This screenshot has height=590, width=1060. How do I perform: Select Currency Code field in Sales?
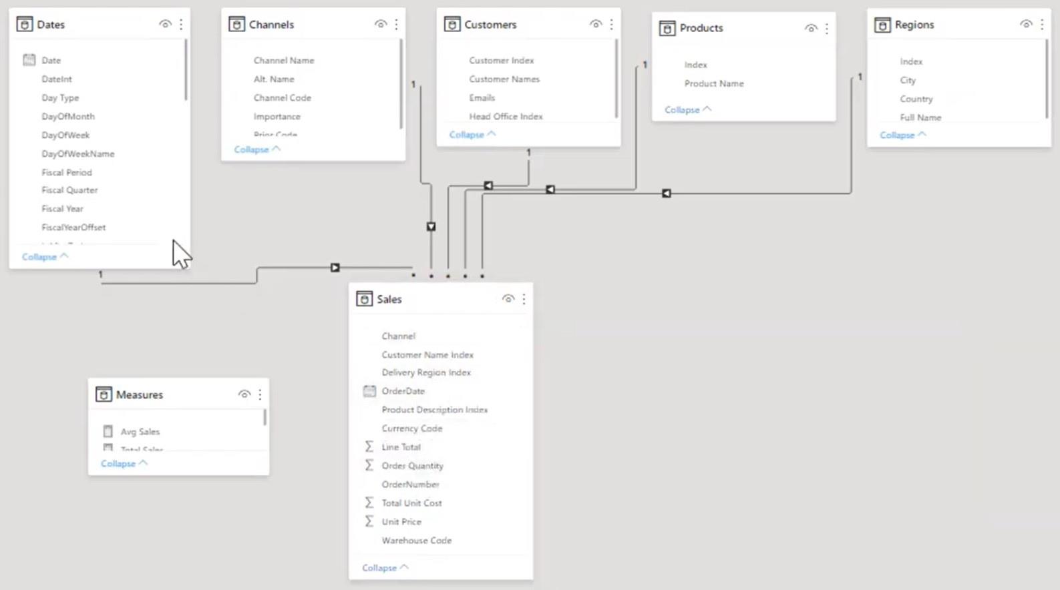point(412,428)
